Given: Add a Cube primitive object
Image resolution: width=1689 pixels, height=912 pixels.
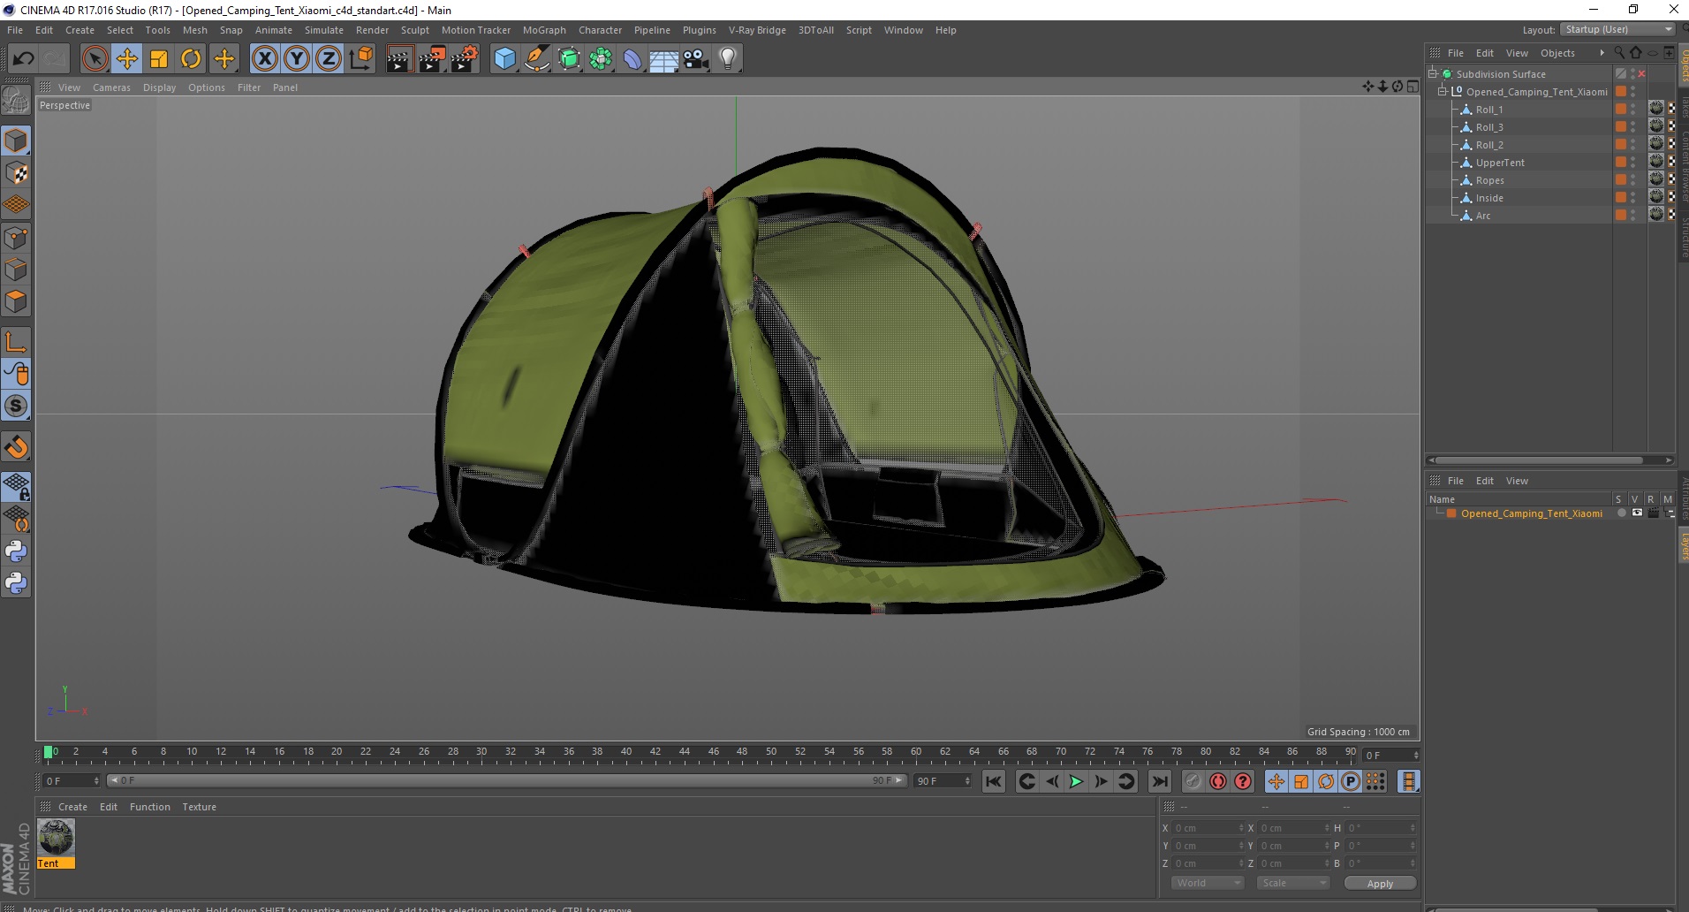Looking at the screenshot, I should (504, 59).
